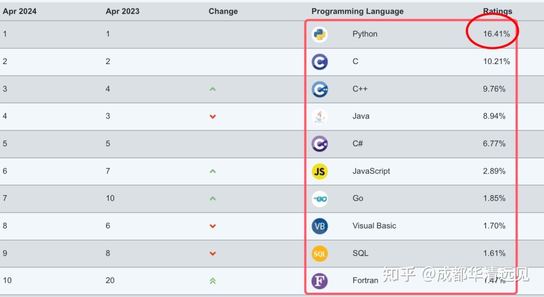Click the Fortran F logo icon
The width and height of the screenshot is (544, 297).
pos(319,280)
